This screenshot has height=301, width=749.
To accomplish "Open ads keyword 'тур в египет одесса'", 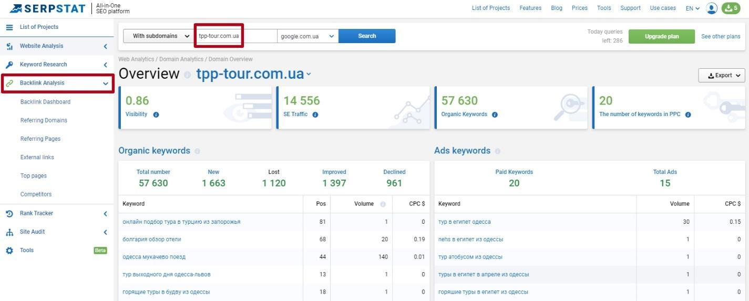I will pos(465,222).
